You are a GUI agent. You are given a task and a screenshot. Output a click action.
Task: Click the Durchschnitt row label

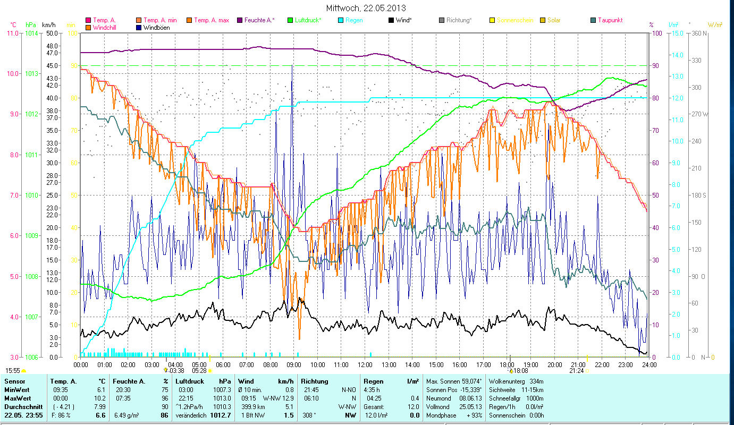coord(22,407)
